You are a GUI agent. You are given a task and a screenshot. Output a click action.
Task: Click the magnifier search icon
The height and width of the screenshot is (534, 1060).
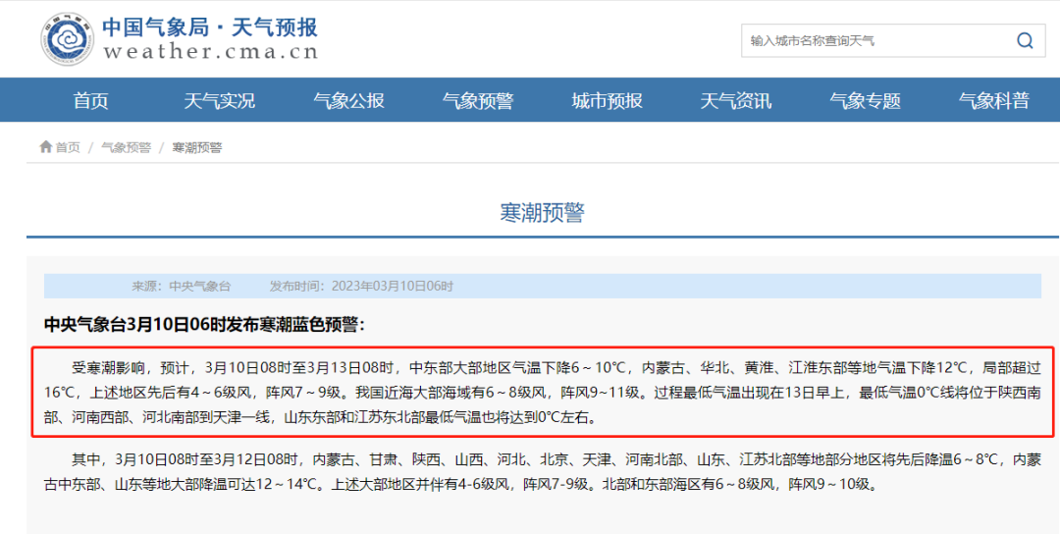coord(1025,41)
